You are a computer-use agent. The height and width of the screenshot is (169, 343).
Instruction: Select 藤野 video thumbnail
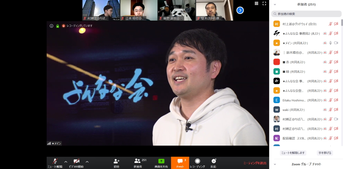[177, 10]
